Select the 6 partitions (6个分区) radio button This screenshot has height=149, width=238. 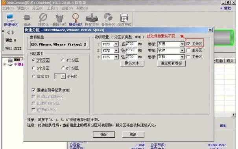[63, 68]
